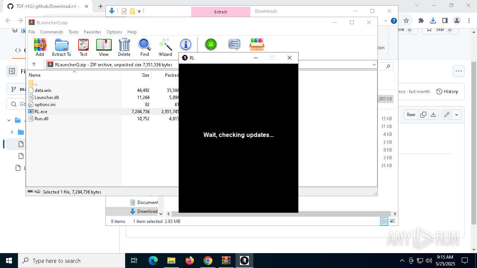Click the Extract To toolbar icon
Image resolution: width=477 pixels, height=268 pixels.
pos(61,47)
